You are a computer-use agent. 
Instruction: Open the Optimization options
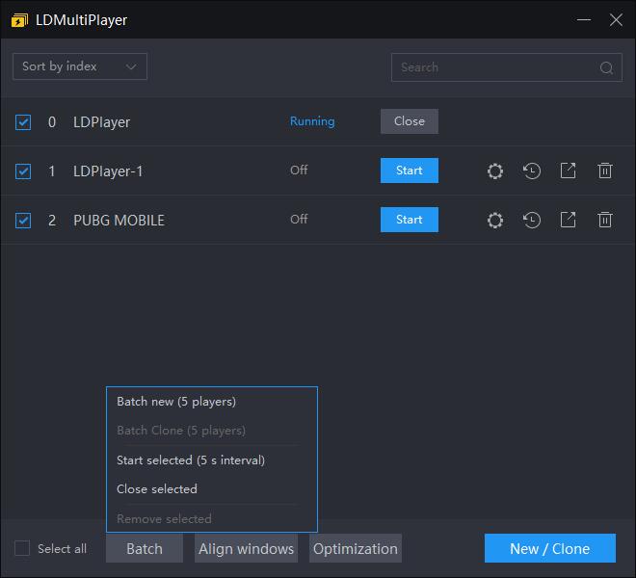pos(356,548)
